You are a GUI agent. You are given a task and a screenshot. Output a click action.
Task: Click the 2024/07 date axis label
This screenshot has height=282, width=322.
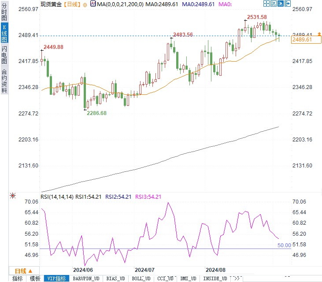point(144,270)
